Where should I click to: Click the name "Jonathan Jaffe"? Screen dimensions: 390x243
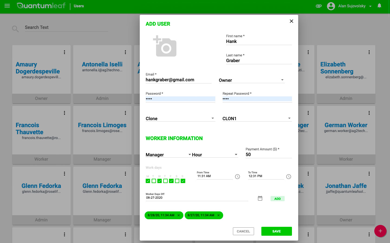(346, 186)
